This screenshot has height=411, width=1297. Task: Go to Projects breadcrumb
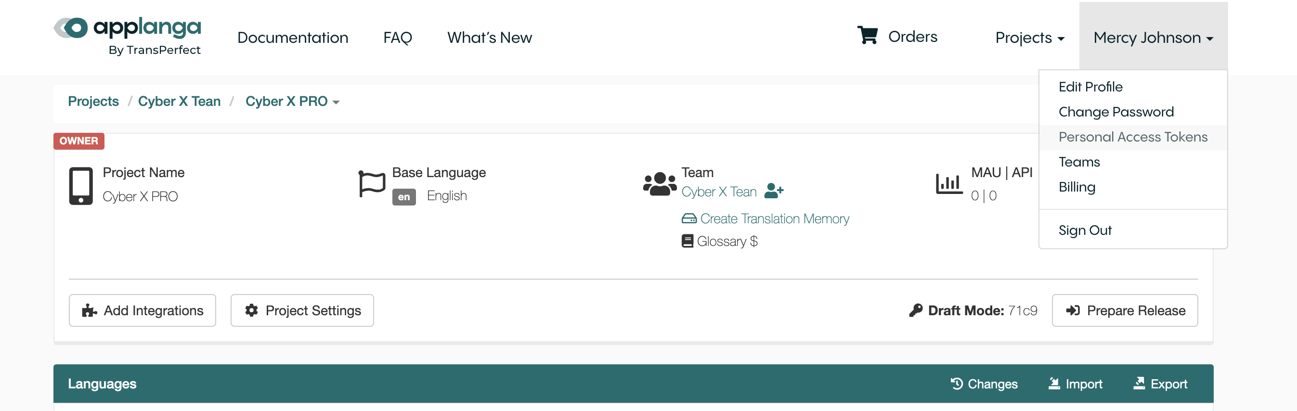pos(93,101)
